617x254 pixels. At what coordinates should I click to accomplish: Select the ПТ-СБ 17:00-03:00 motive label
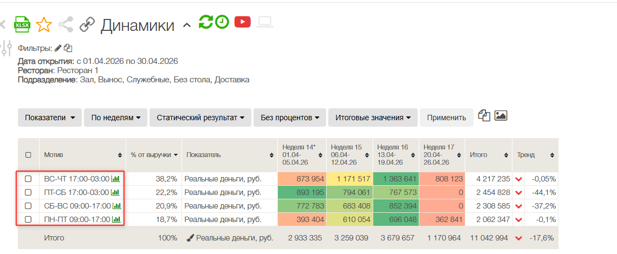click(x=76, y=192)
